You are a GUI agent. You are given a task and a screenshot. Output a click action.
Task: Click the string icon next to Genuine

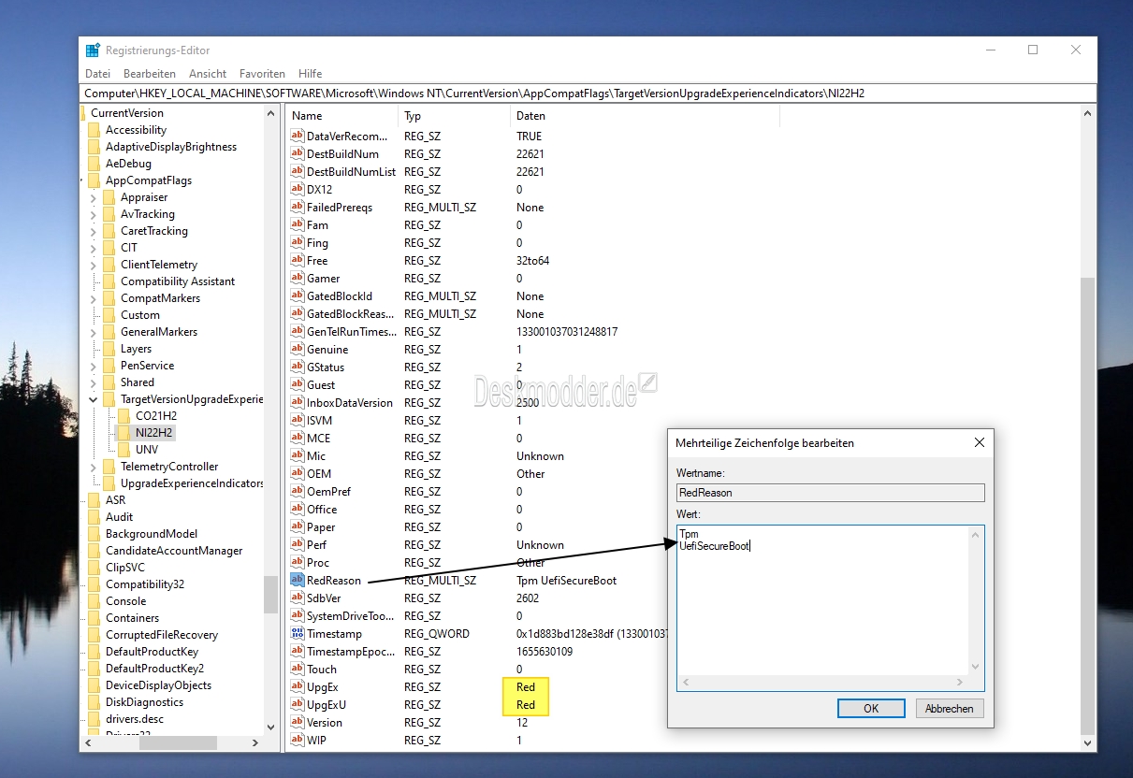pos(298,349)
